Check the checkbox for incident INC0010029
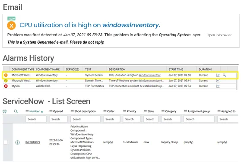Viewport: 241px width, 164px height. pos(6,142)
